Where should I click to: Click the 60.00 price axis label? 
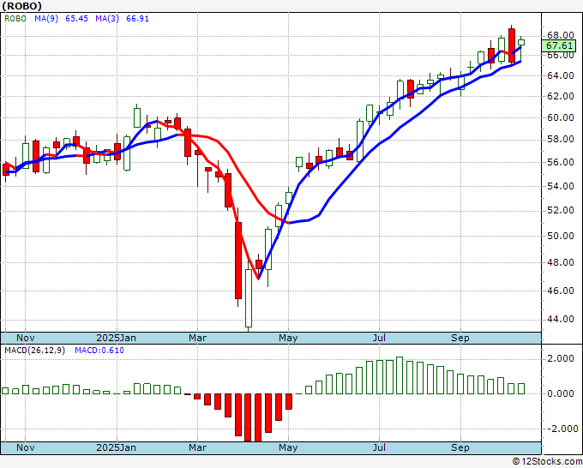pyautogui.click(x=561, y=117)
